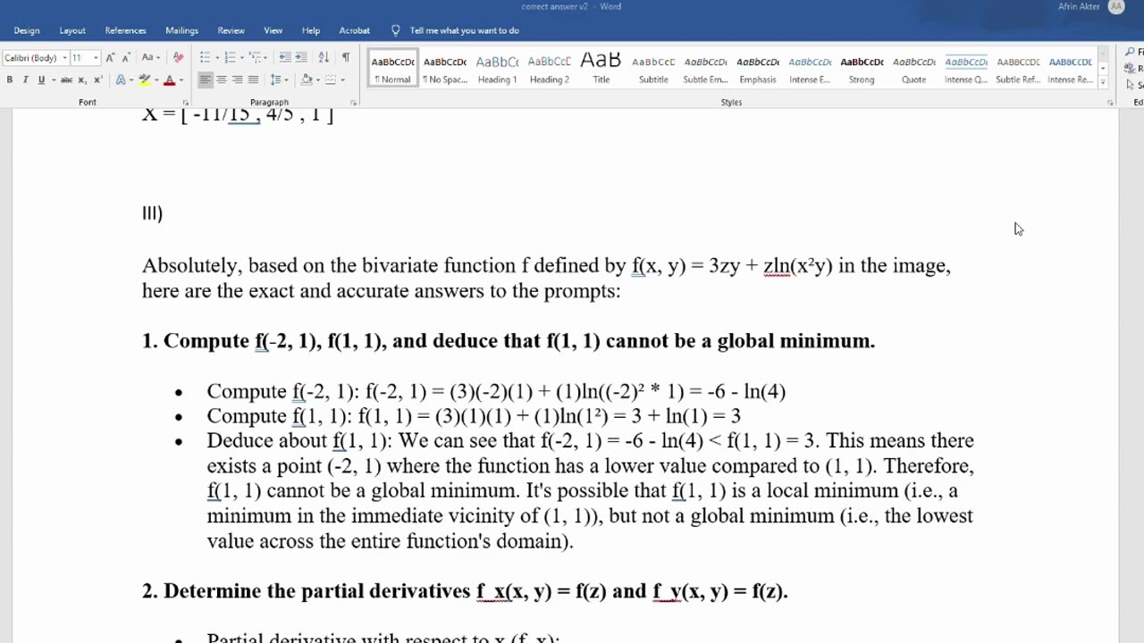Toggle show paragraph marks
Image resolution: width=1144 pixels, height=643 pixels.
(346, 58)
